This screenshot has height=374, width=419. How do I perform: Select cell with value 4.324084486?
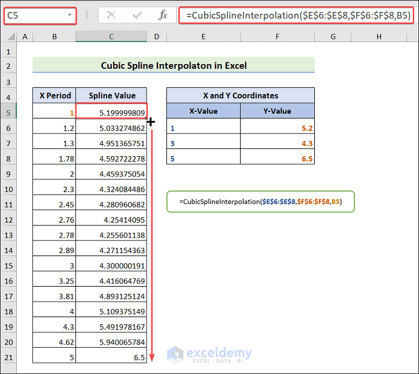point(111,187)
